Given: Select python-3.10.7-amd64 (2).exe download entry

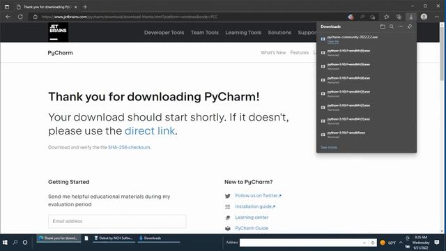Looking at the screenshot, I should click(367, 107).
